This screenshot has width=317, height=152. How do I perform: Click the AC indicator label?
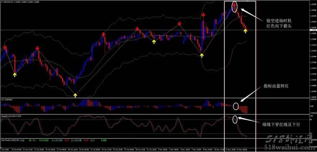coord(7,100)
